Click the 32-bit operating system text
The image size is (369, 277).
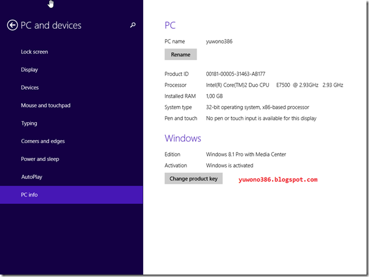pos(257,107)
